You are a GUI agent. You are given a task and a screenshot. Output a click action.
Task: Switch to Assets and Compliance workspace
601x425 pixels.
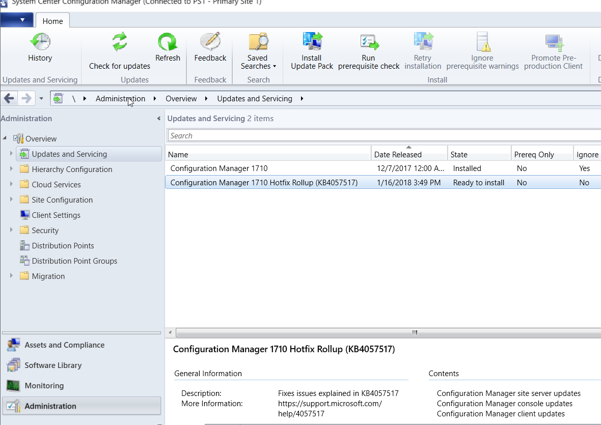click(x=81, y=345)
